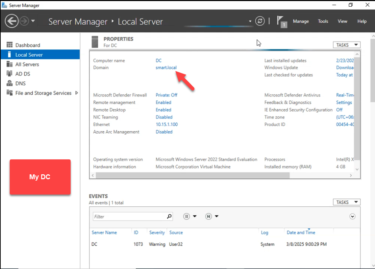Click main window vertical scrollbar thumb
375x269 pixels.
[373, 70]
